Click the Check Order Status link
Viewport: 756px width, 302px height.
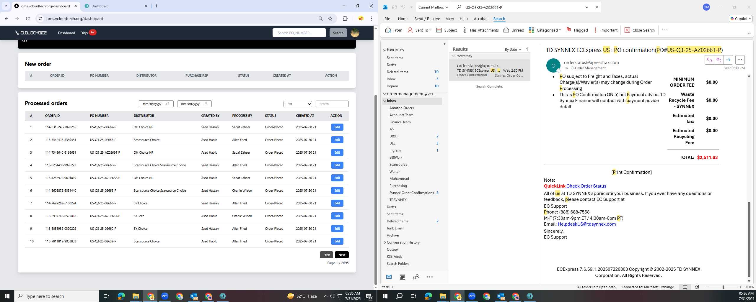coord(586,186)
